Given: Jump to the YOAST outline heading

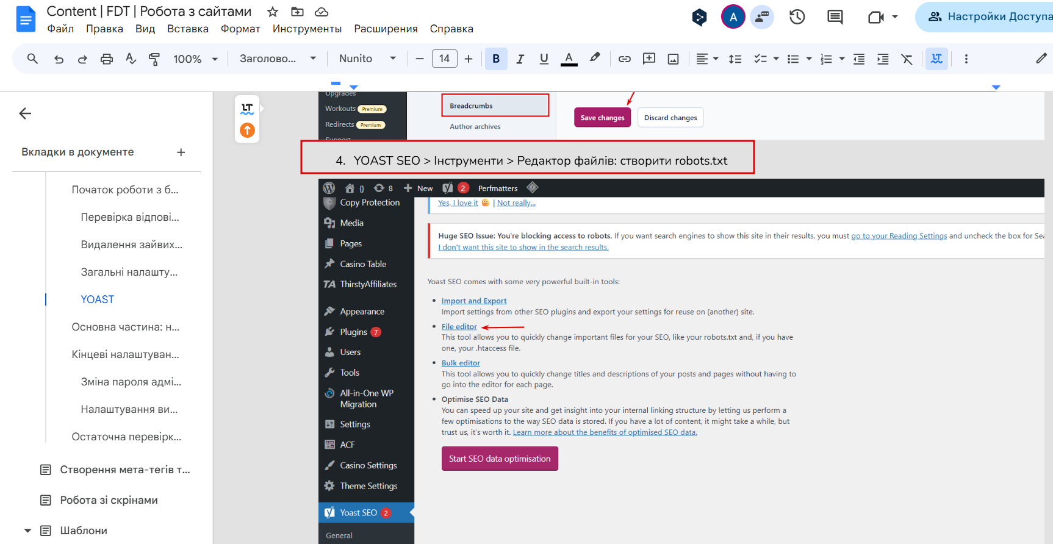Looking at the screenshot, I should coord(98,299).
